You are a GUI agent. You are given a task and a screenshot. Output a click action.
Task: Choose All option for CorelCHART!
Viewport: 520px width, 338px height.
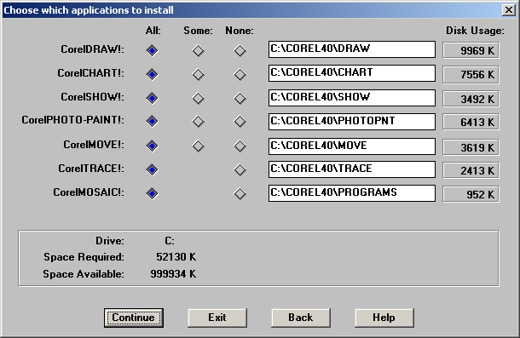point(153,75)
